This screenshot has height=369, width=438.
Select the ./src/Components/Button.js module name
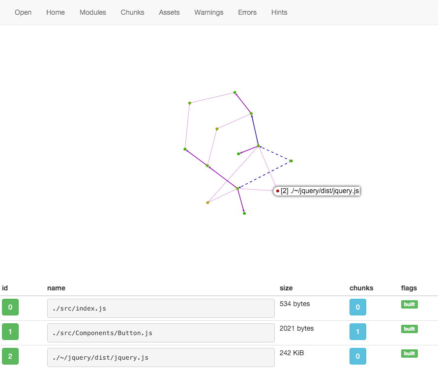pos(161,333)
